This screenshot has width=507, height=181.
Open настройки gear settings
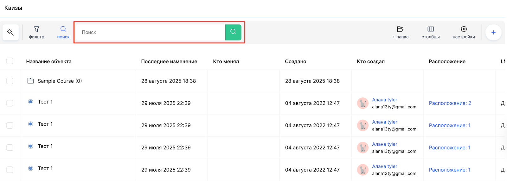[x=464, y=32]
